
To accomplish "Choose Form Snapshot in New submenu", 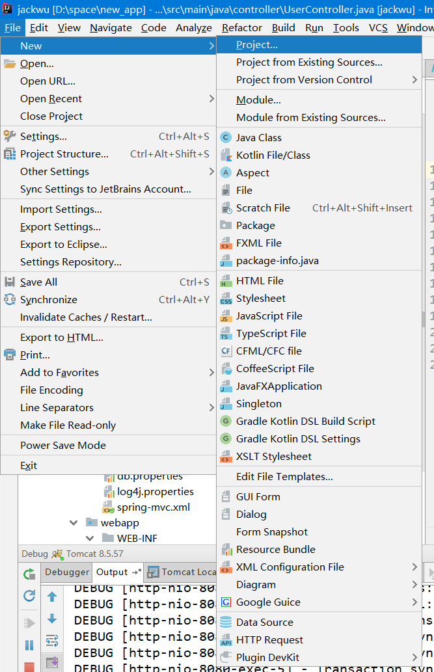I will [x=319, y=532].
